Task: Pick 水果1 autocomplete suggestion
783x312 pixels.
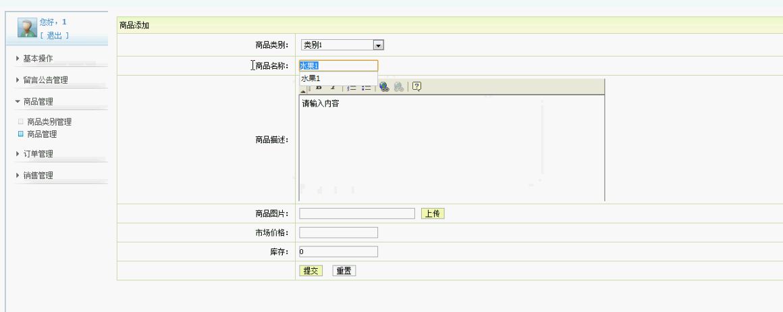Action: [338, 78]
